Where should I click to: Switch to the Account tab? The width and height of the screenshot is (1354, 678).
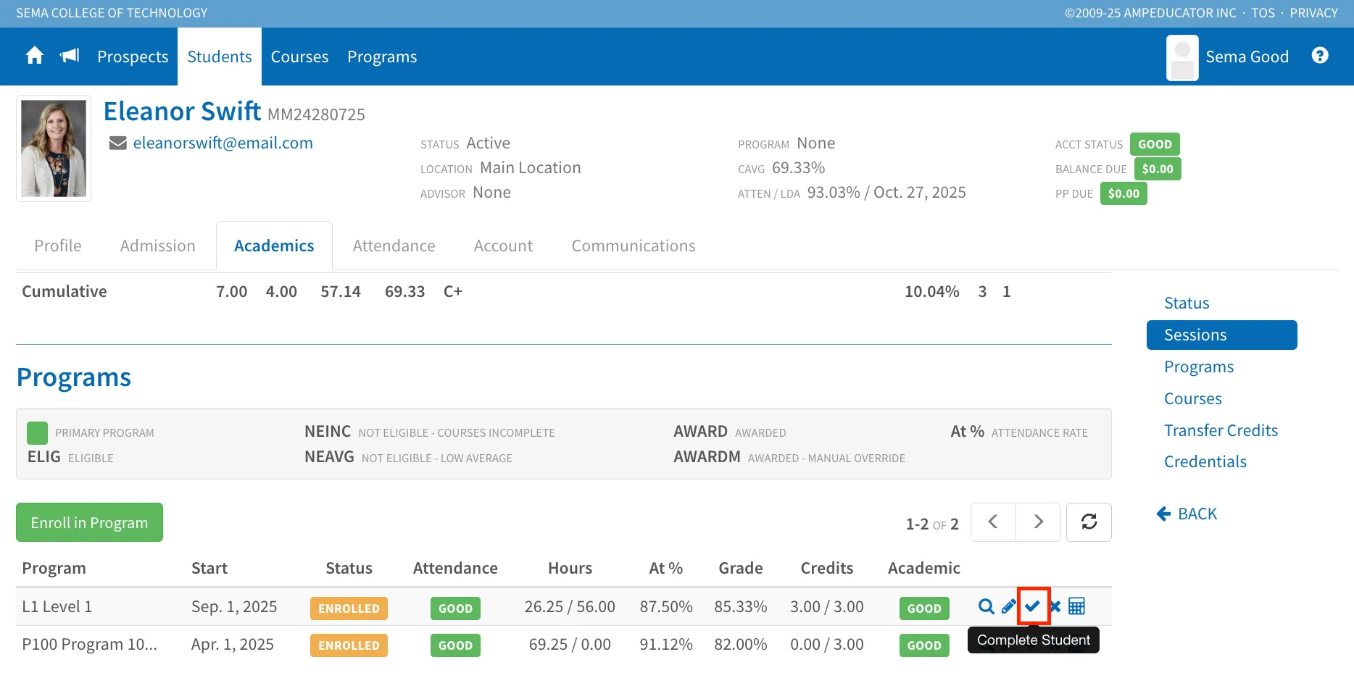[x=504, y=246]
